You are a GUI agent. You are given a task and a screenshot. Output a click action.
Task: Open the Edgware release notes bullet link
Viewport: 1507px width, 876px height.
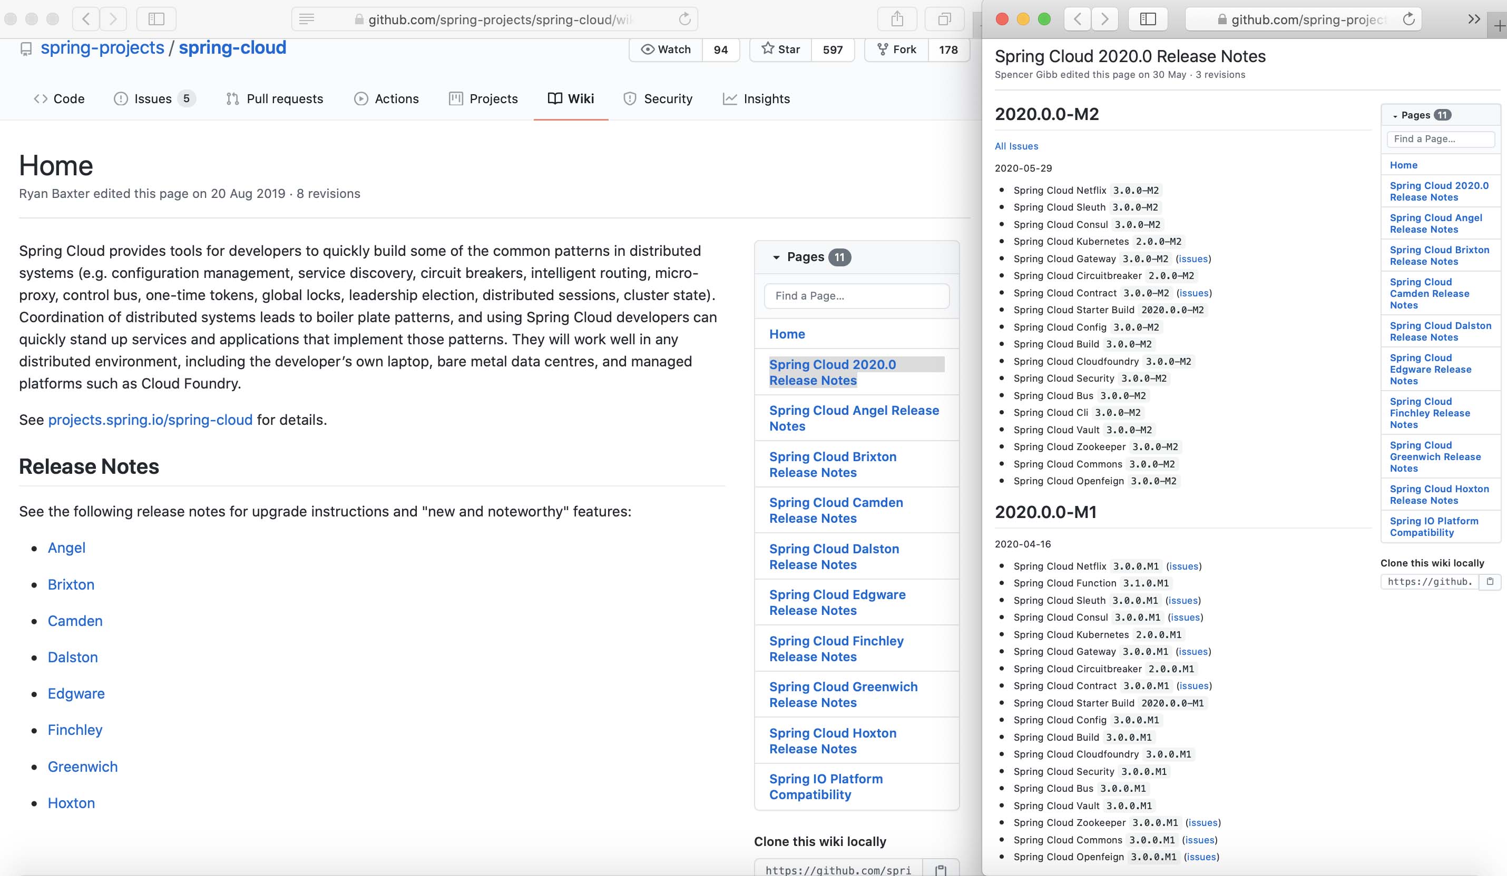(x=76, y=694)
